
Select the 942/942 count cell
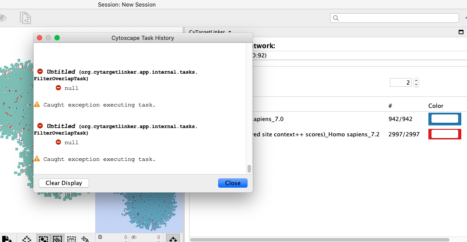(x=400, y=119)
